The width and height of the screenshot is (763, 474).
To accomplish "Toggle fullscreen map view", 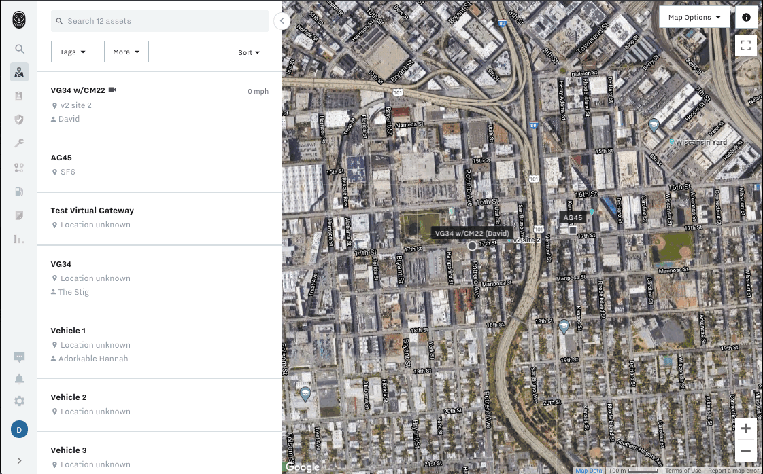I will [746, 45].
